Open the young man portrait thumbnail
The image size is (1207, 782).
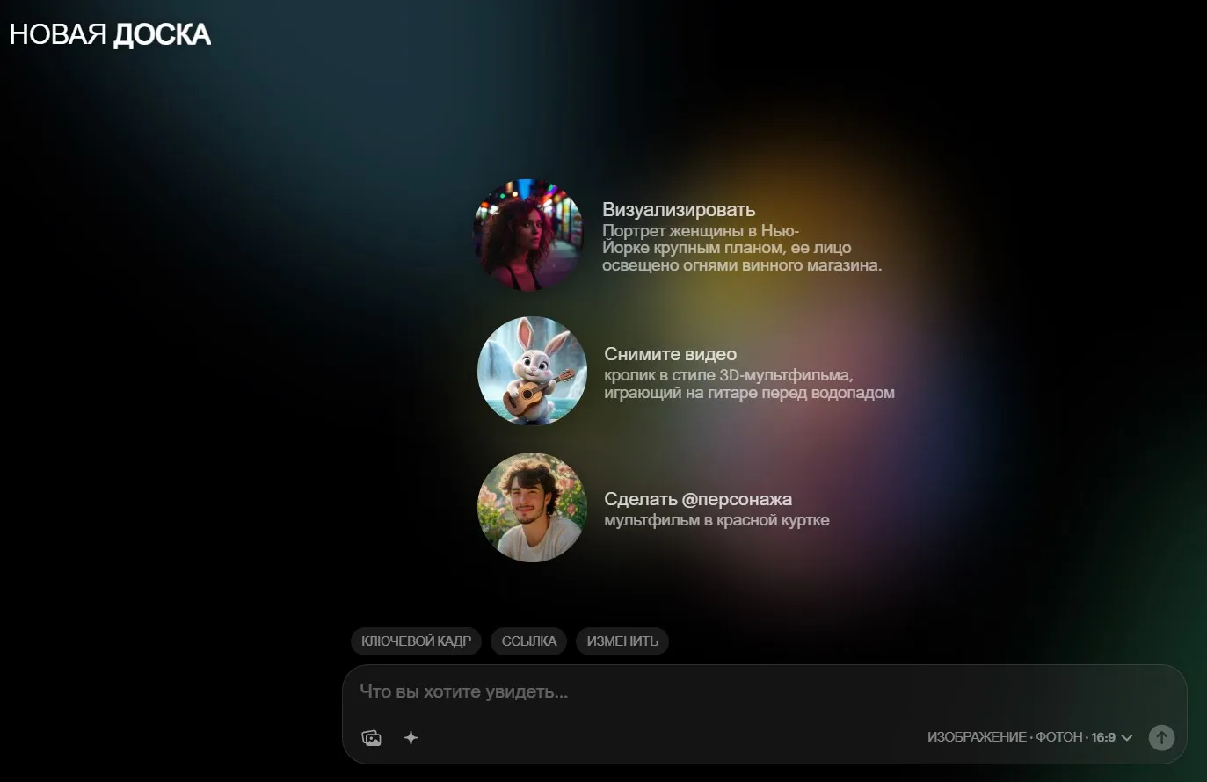[x=532, y=508]
